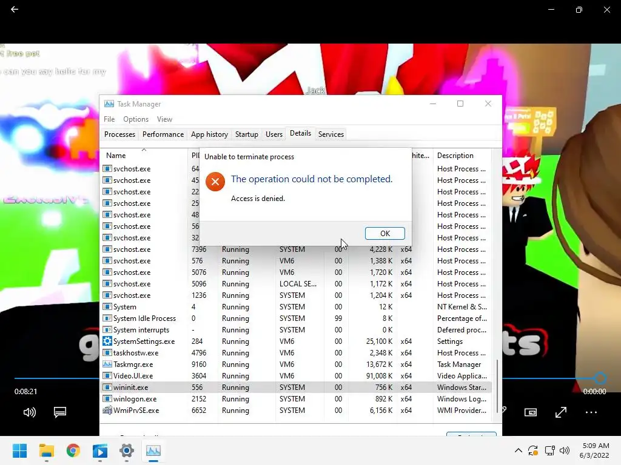Click the taskbar speaker volume icon
This screenshot has height=465, width=621.
(565, 450)
